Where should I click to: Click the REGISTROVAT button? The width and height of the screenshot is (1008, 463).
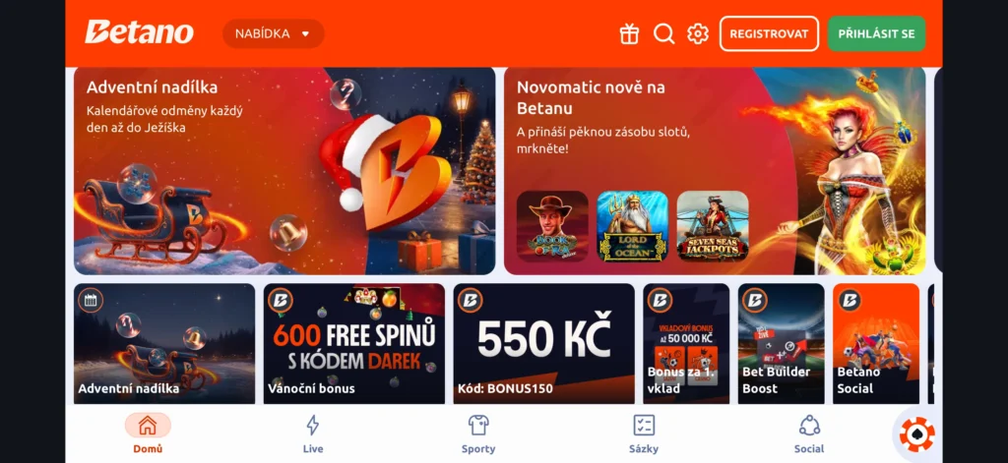click(769, 33)
